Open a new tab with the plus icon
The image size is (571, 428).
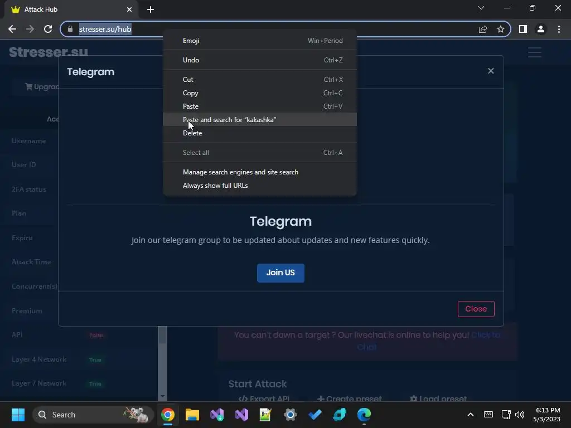[x=151, y=9]
